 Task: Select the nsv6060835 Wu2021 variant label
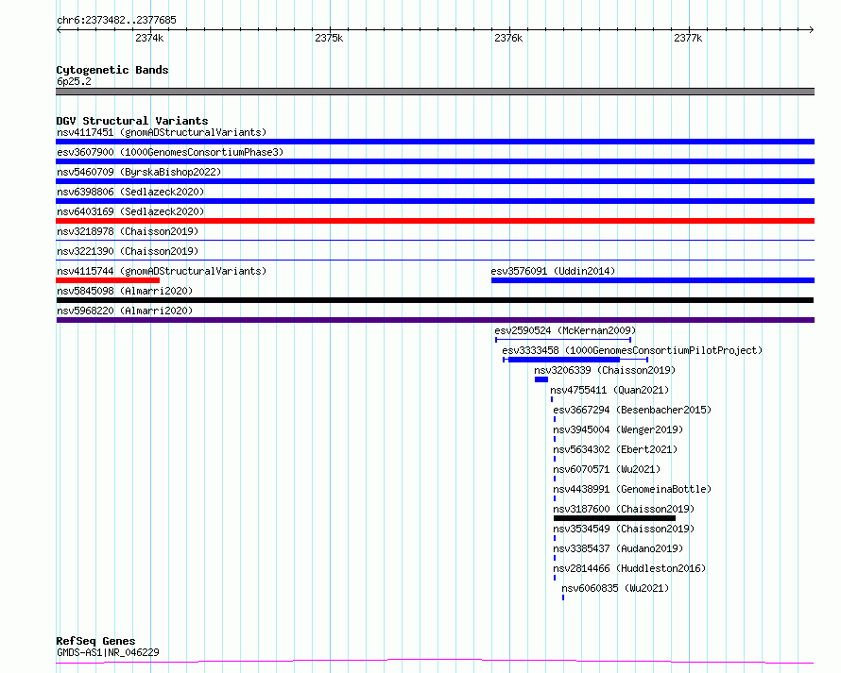pos(615,588)
